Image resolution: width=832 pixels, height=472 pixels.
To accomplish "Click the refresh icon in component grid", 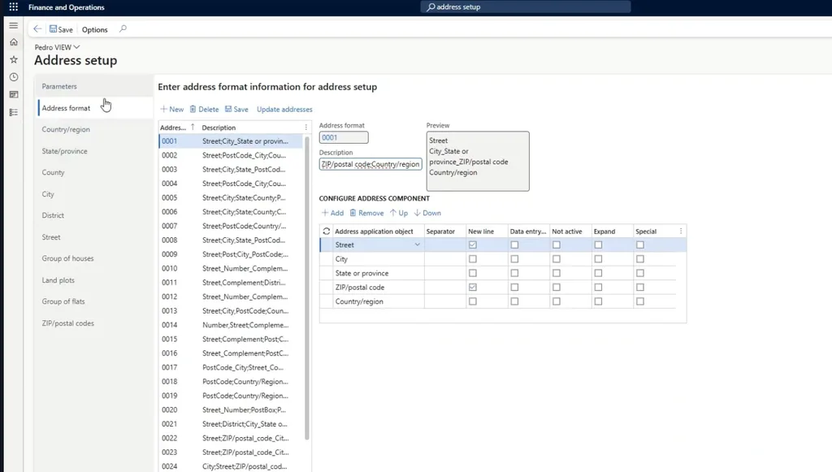I will (327, 232).
